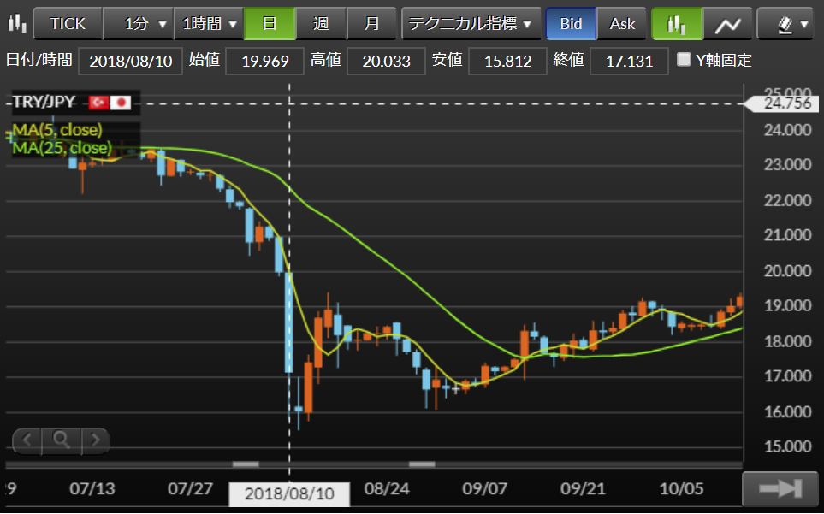824x514 pixels.
Task: Enable the Y軸固定 checkbox
Action: [x=684, y=59]
